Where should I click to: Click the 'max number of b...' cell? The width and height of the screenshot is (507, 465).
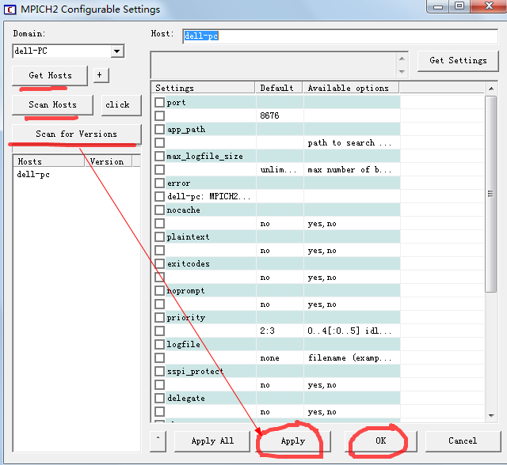349,170
